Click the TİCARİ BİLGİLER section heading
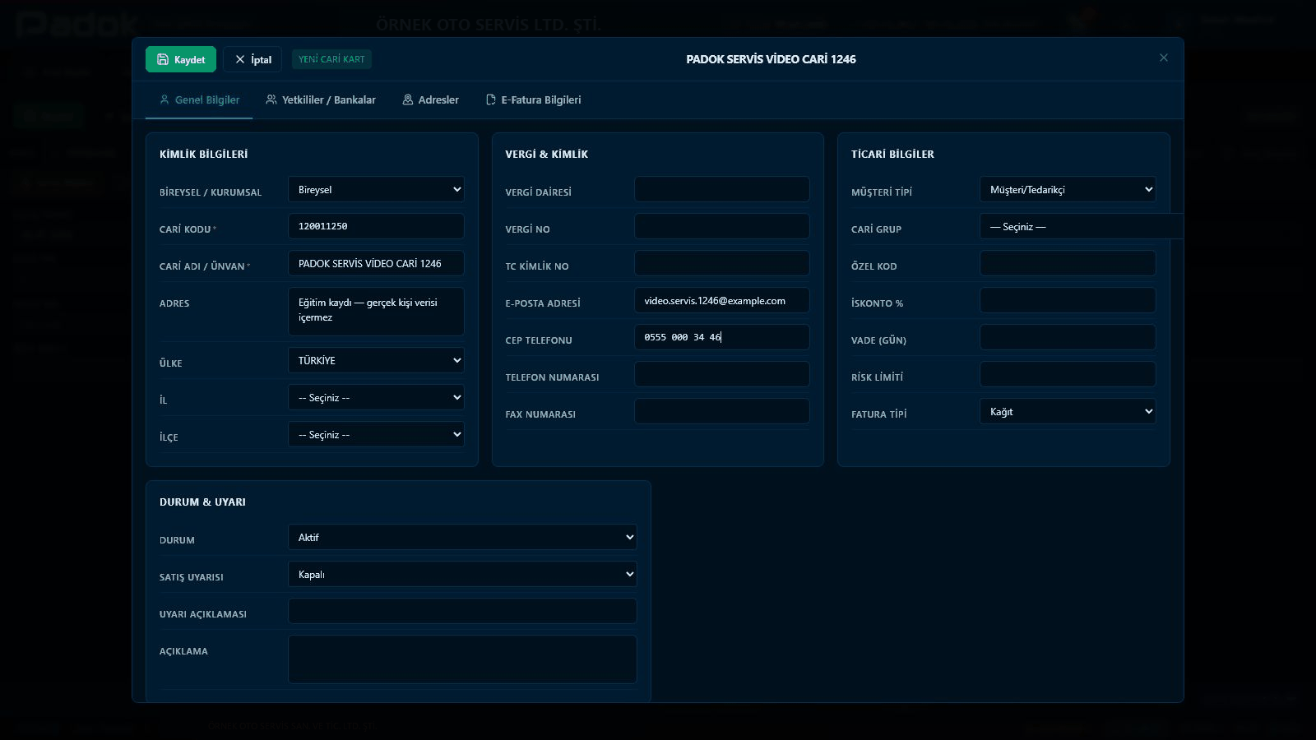1316x740 pixels. 892,154
